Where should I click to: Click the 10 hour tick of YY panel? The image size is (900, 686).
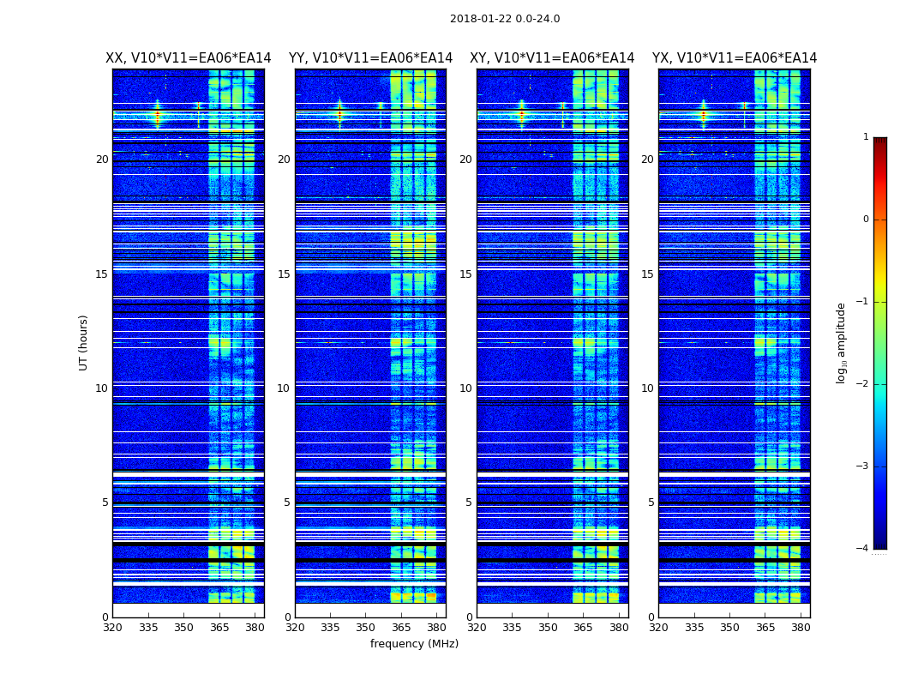283,388
